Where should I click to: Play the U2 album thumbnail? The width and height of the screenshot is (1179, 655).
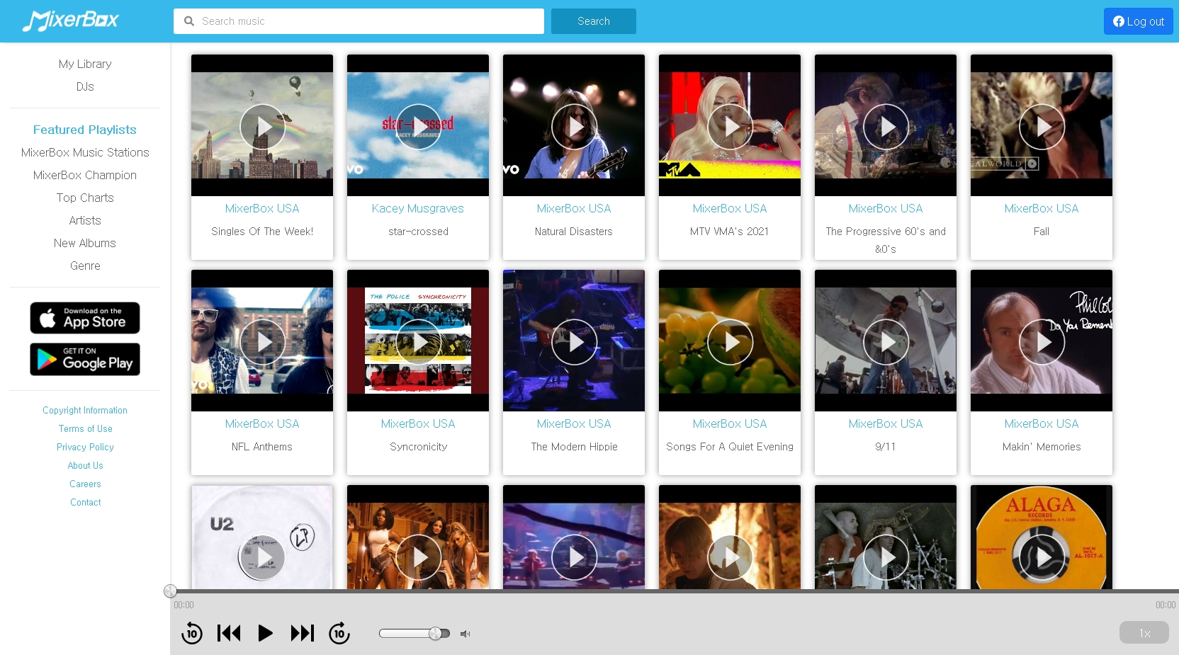click(262, 557)
